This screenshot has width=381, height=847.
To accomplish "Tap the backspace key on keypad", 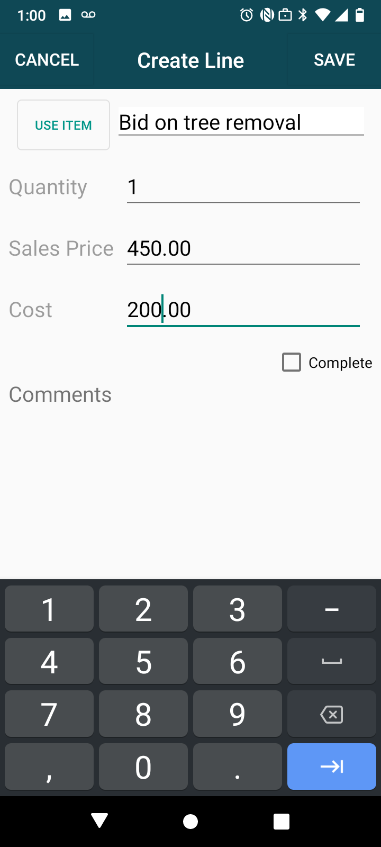I will click(x=332, y=714).
